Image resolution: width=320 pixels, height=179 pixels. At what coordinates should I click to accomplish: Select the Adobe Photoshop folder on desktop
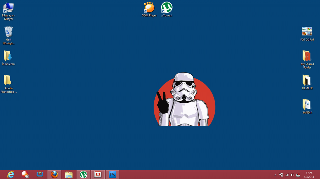(x=8, y=84)
